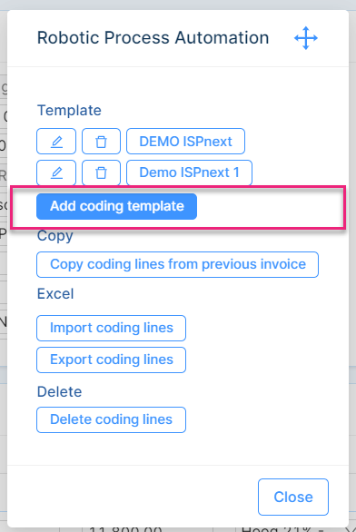Select Import coding lines
This screenshot has height=532, width=356.
(112, 328)
